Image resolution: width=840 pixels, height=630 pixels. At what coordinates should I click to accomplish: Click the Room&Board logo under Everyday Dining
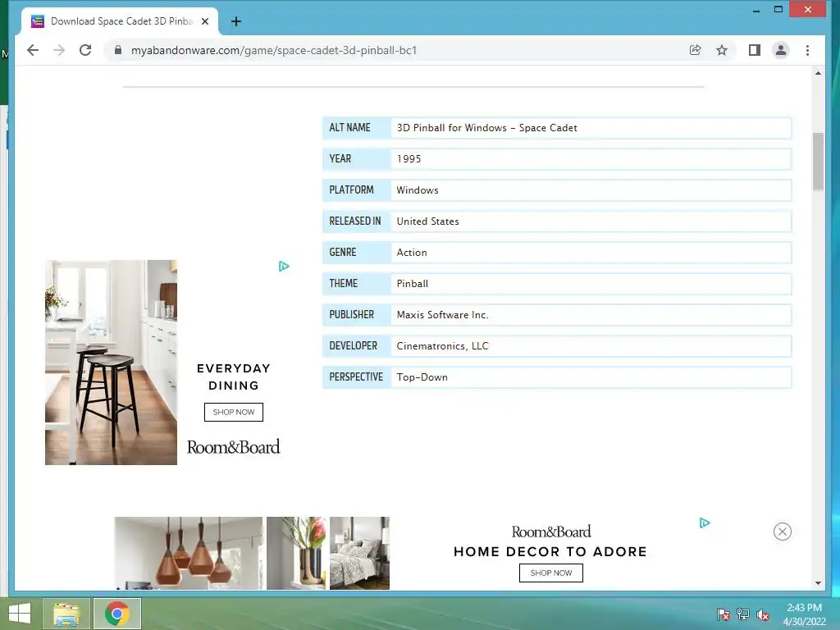234,447
